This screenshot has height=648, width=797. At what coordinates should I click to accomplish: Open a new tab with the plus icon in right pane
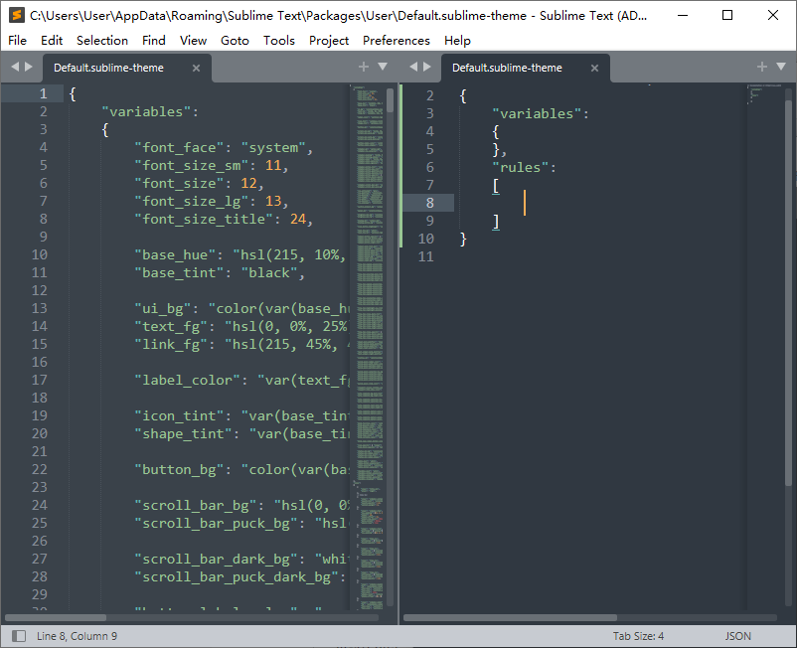[x=762, y=67]
